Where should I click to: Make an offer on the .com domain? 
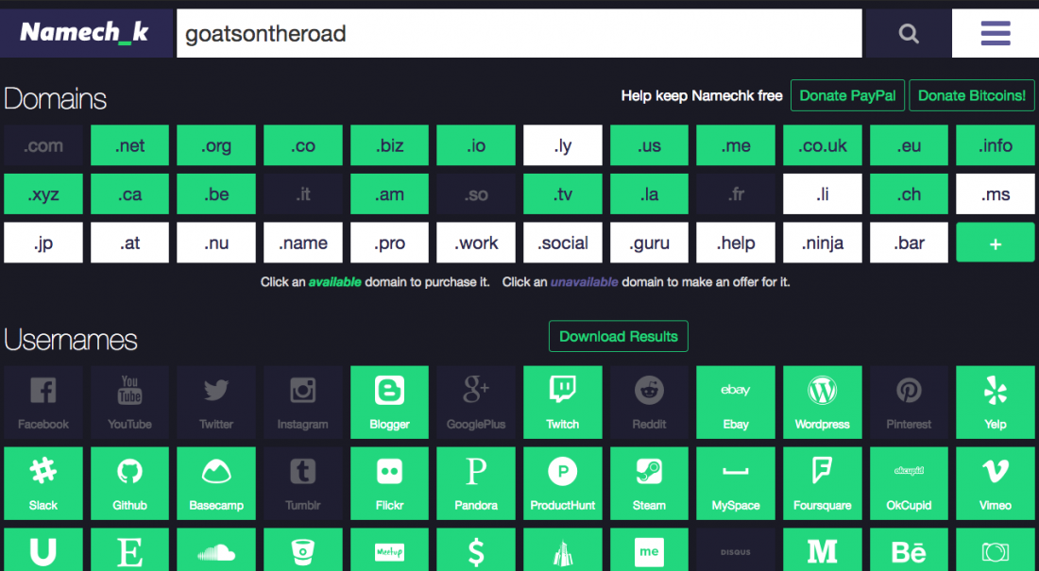(43, 145)
